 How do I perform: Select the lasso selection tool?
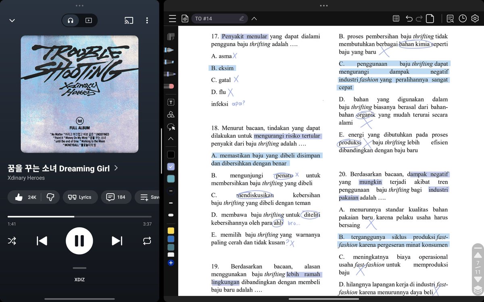(171, 127)
